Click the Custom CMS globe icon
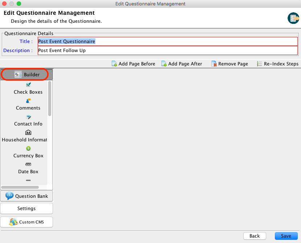Image resolution: width=301 pixels, height=243 pixels. 13,222
